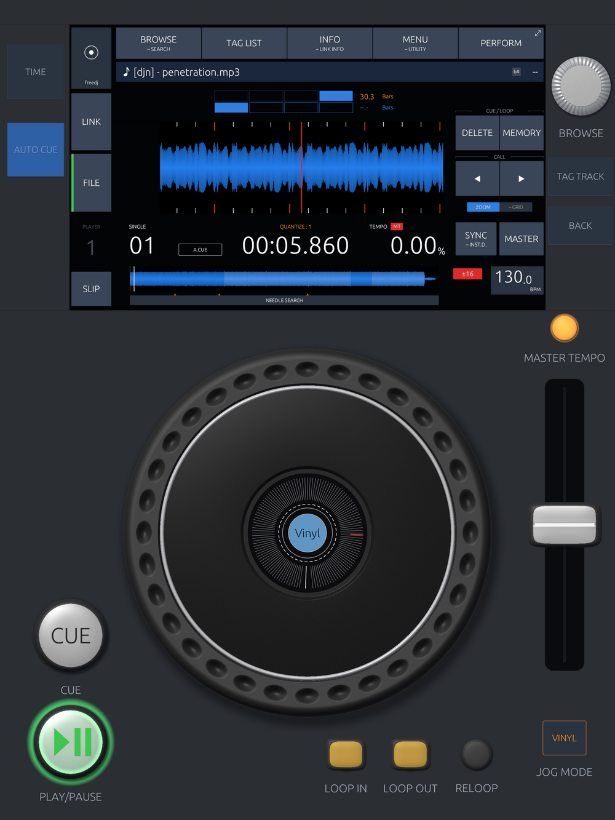The height and width of the screenshot is (820, 615).
Task: Click the QUANTIZE : 1 label
Action: (295, 226)
